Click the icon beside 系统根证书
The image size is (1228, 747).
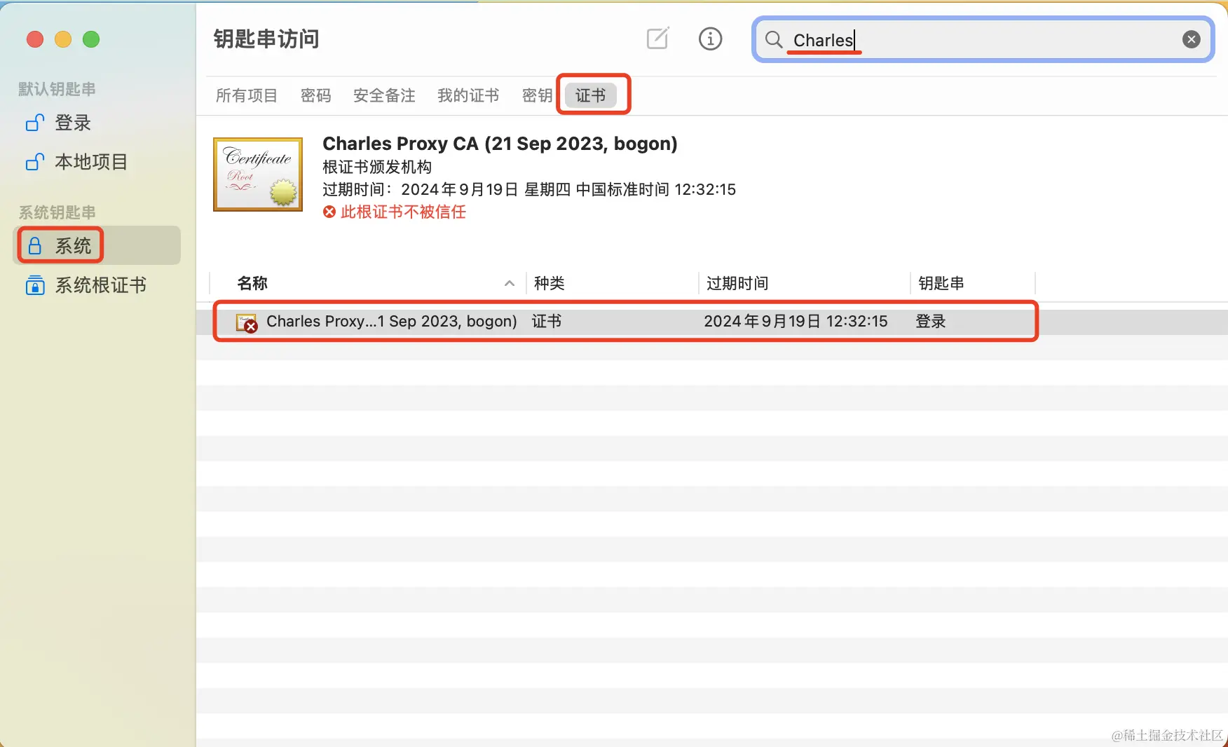[35, 285]
